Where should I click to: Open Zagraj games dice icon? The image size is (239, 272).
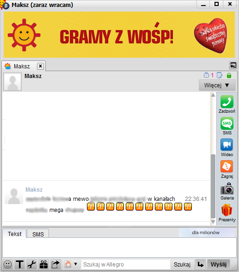tap(227, 166)
